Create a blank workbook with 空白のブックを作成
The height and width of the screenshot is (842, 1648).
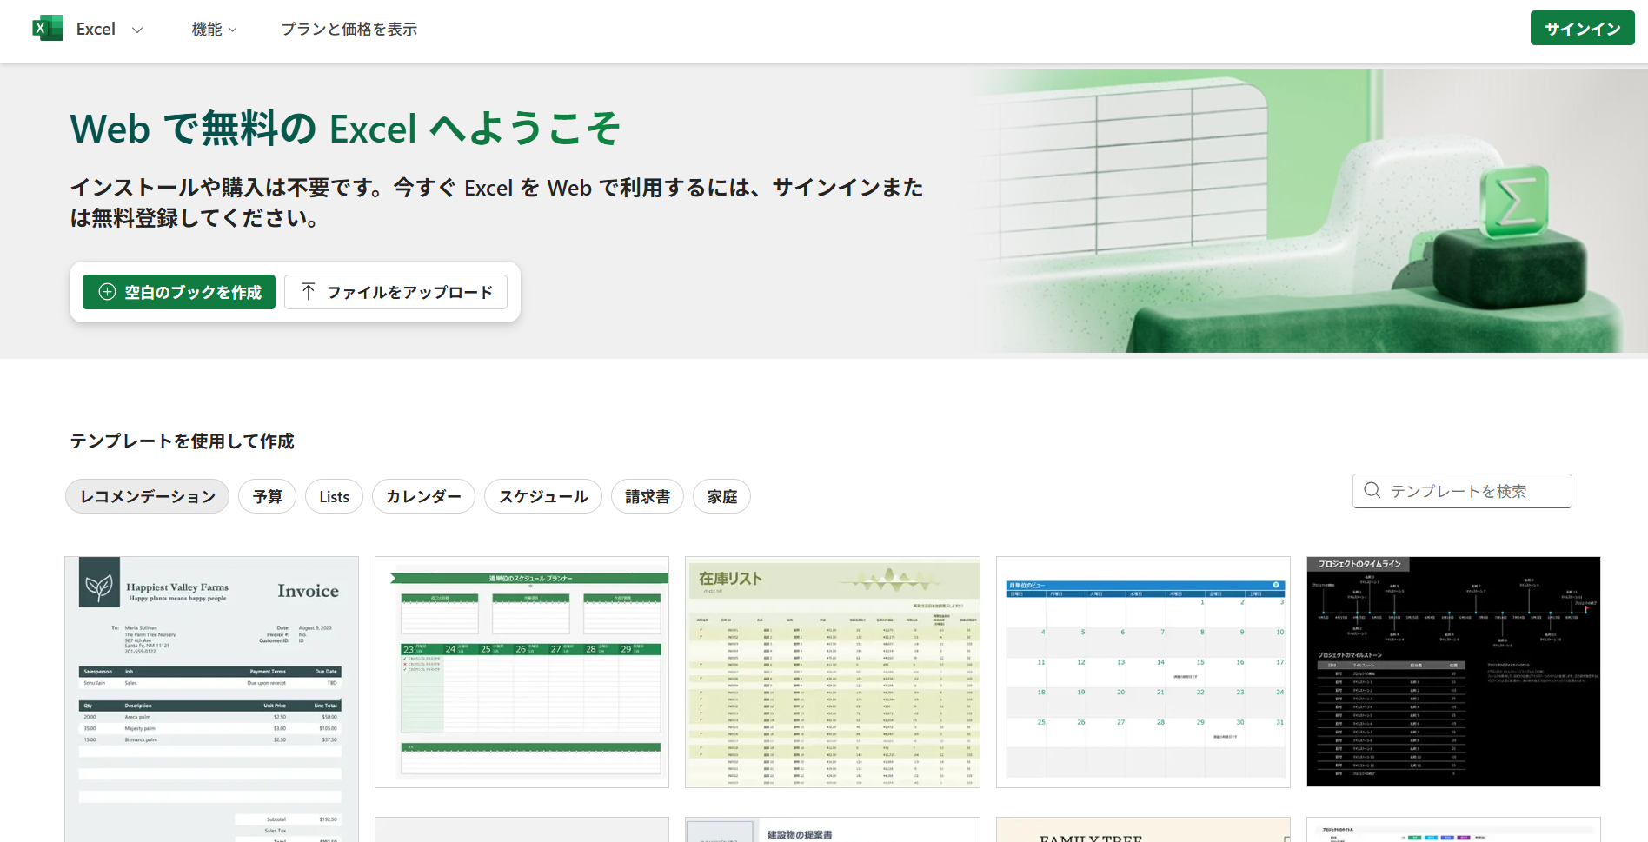pyautogui.click(x=179, y=292)
